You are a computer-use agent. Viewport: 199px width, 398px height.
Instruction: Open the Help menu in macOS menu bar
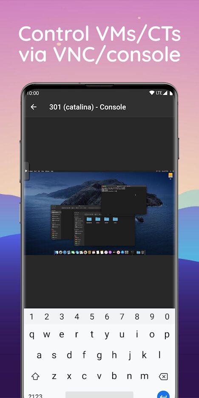pyautogui.click(x=52, y=171)
